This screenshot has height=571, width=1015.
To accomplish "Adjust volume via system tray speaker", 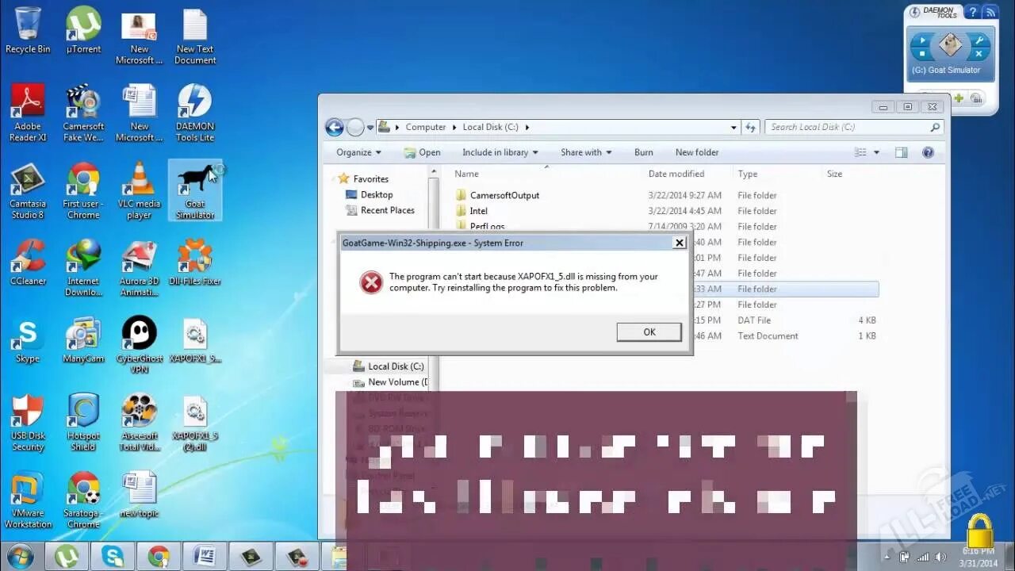I will click(941, 556).
